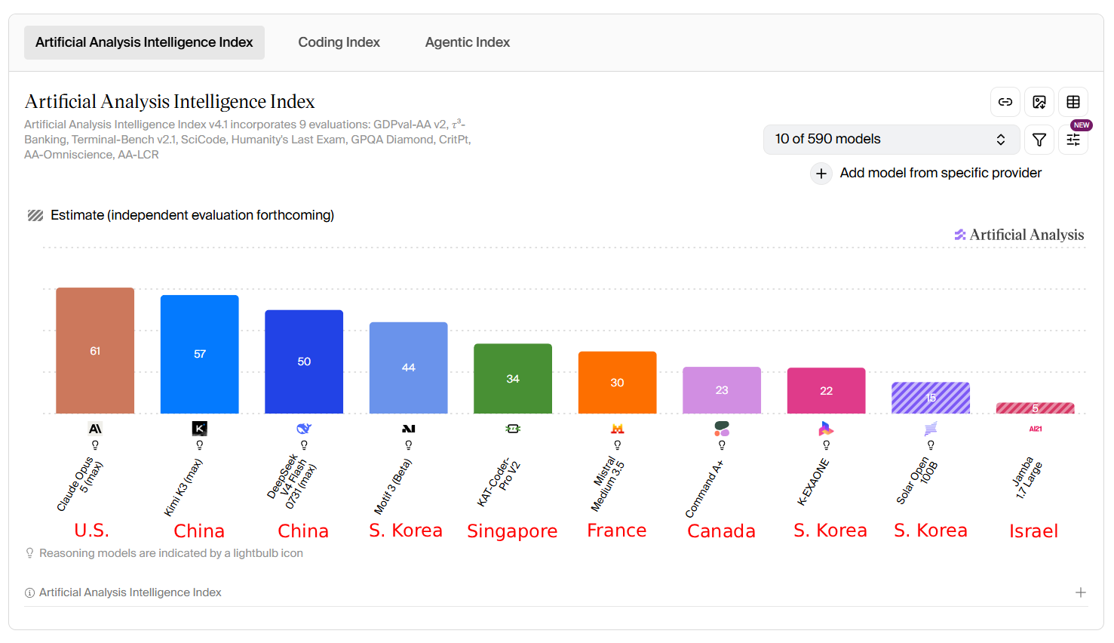Open the chart settings sliders marked NEW

1073,140
